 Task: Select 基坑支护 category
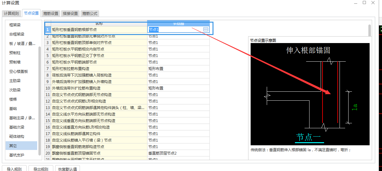(17, 155)
